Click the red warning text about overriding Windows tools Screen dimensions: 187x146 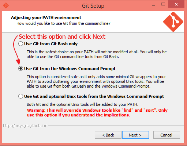[97, 113]
